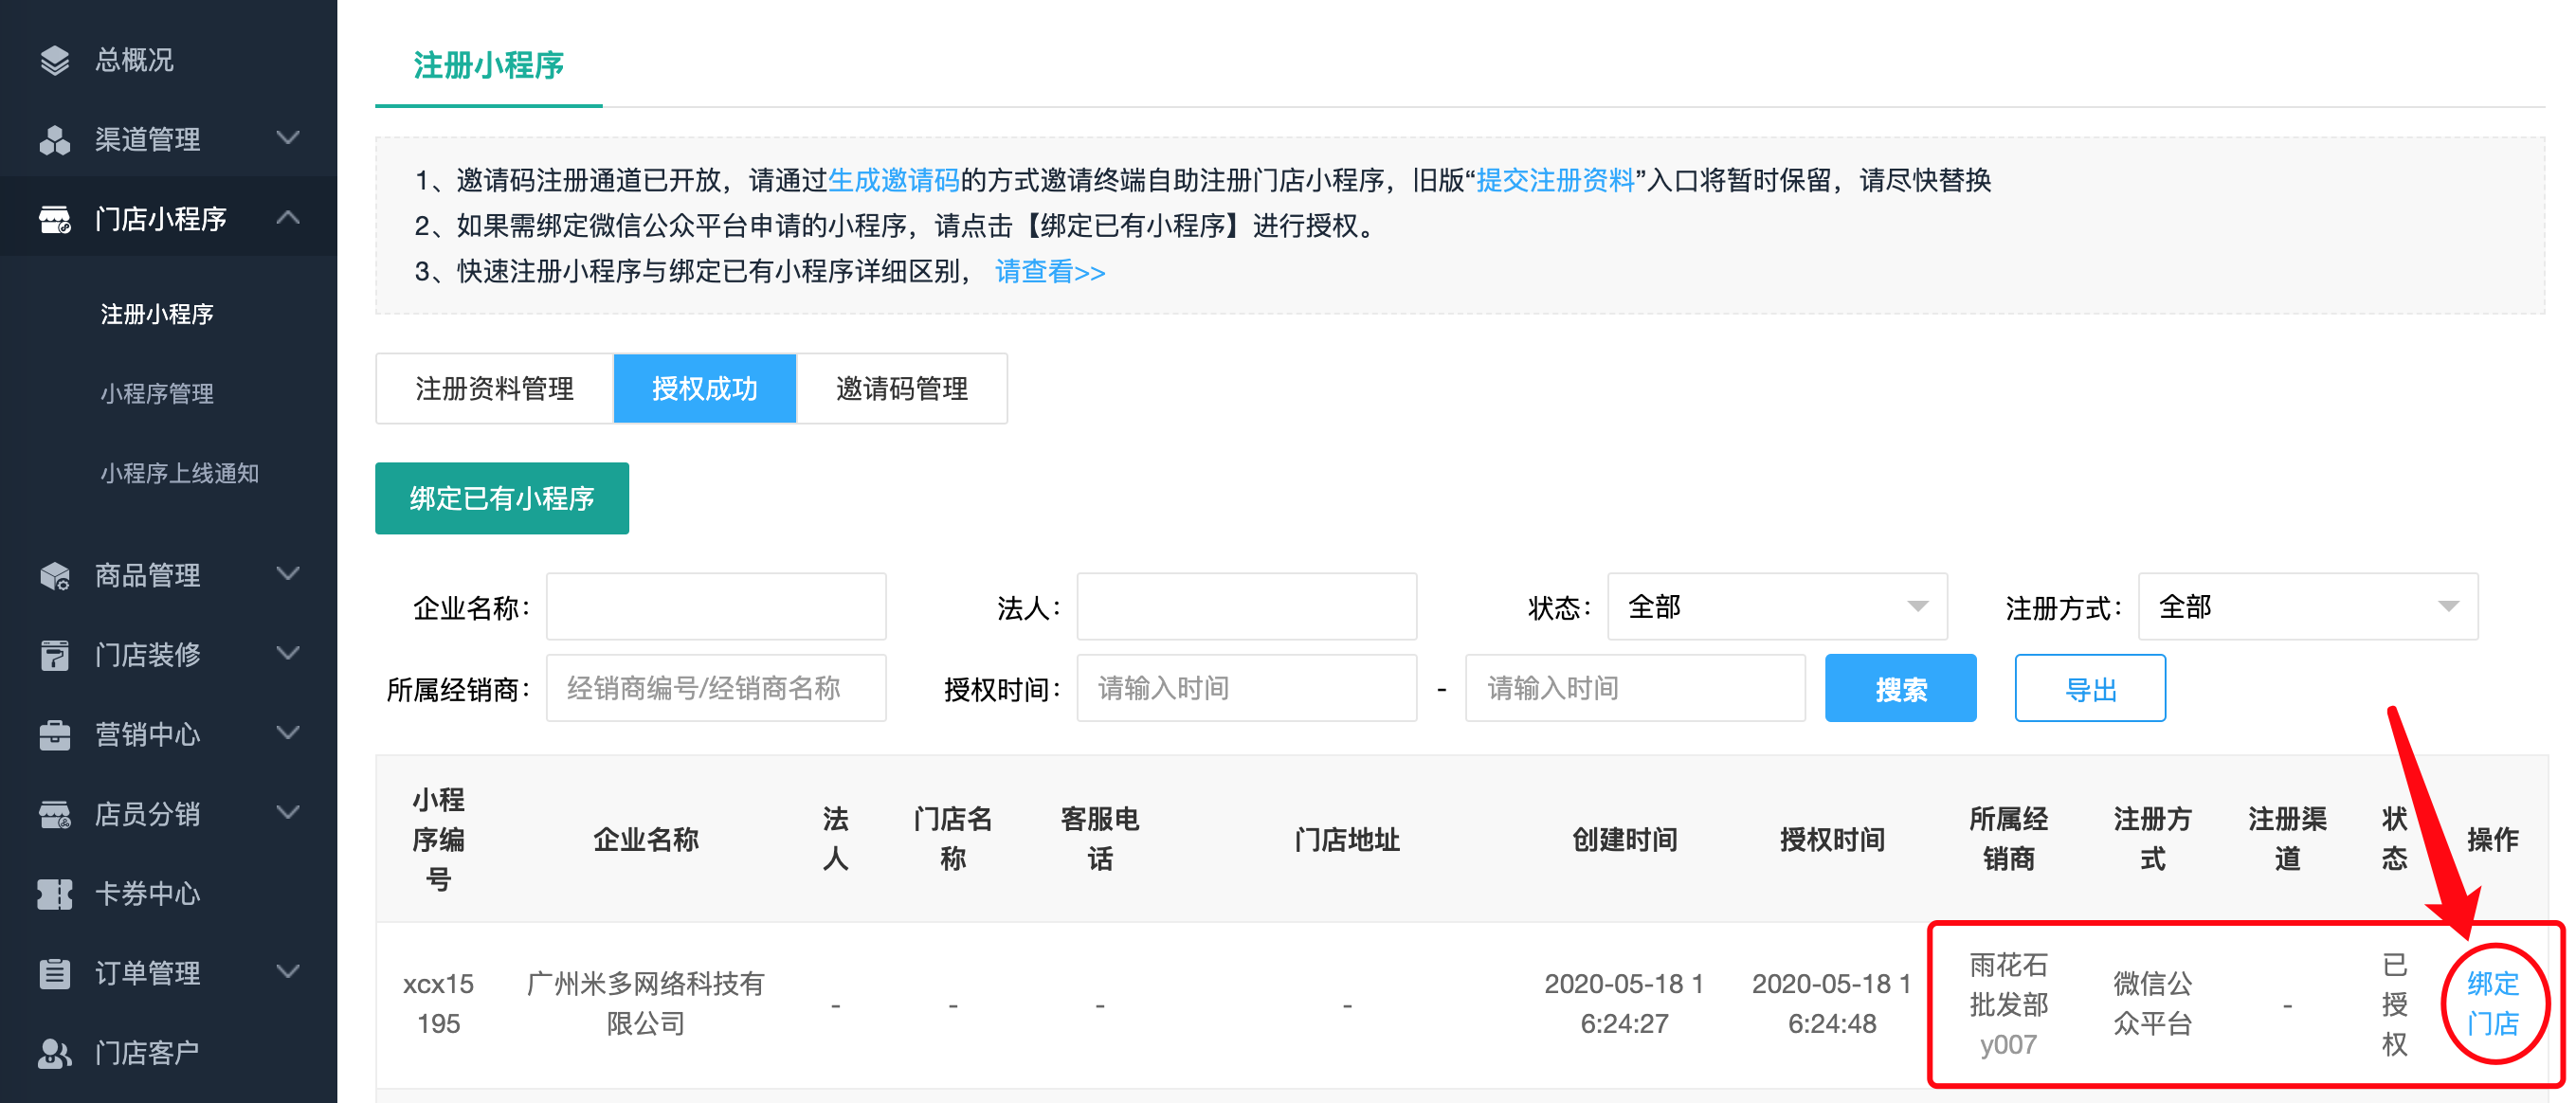The width and height of the screenshot is (2576, 1103).
Task: Click the 门店小程序 store icon in sidebar
Action: coord(54,219)
